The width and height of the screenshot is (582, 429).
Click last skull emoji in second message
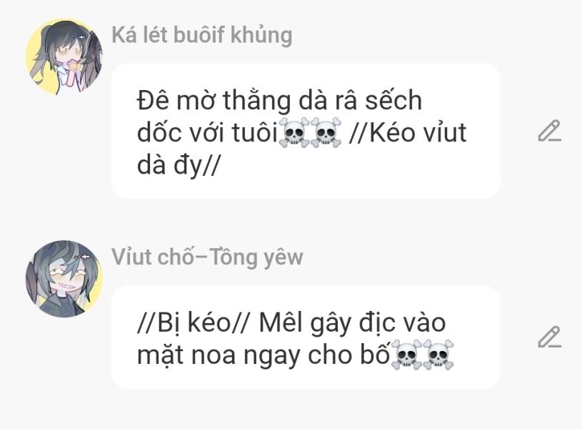(438, 354)
